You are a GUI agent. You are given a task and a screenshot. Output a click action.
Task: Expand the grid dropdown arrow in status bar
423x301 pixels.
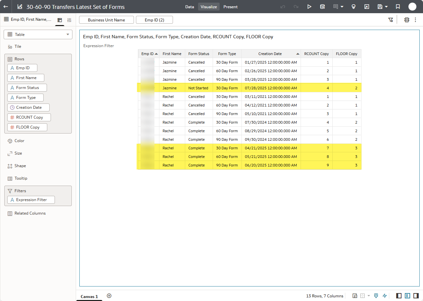coord(369,296)
